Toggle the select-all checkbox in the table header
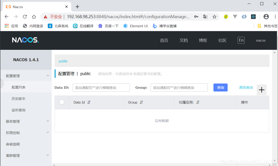The image size is (278, 166). [x=62, y=102]
